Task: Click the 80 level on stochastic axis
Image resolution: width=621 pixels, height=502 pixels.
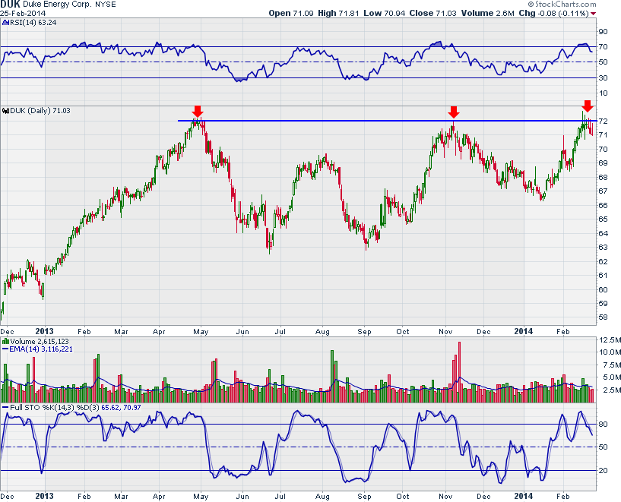Action: pyautogui.click(x=603, y=425)
